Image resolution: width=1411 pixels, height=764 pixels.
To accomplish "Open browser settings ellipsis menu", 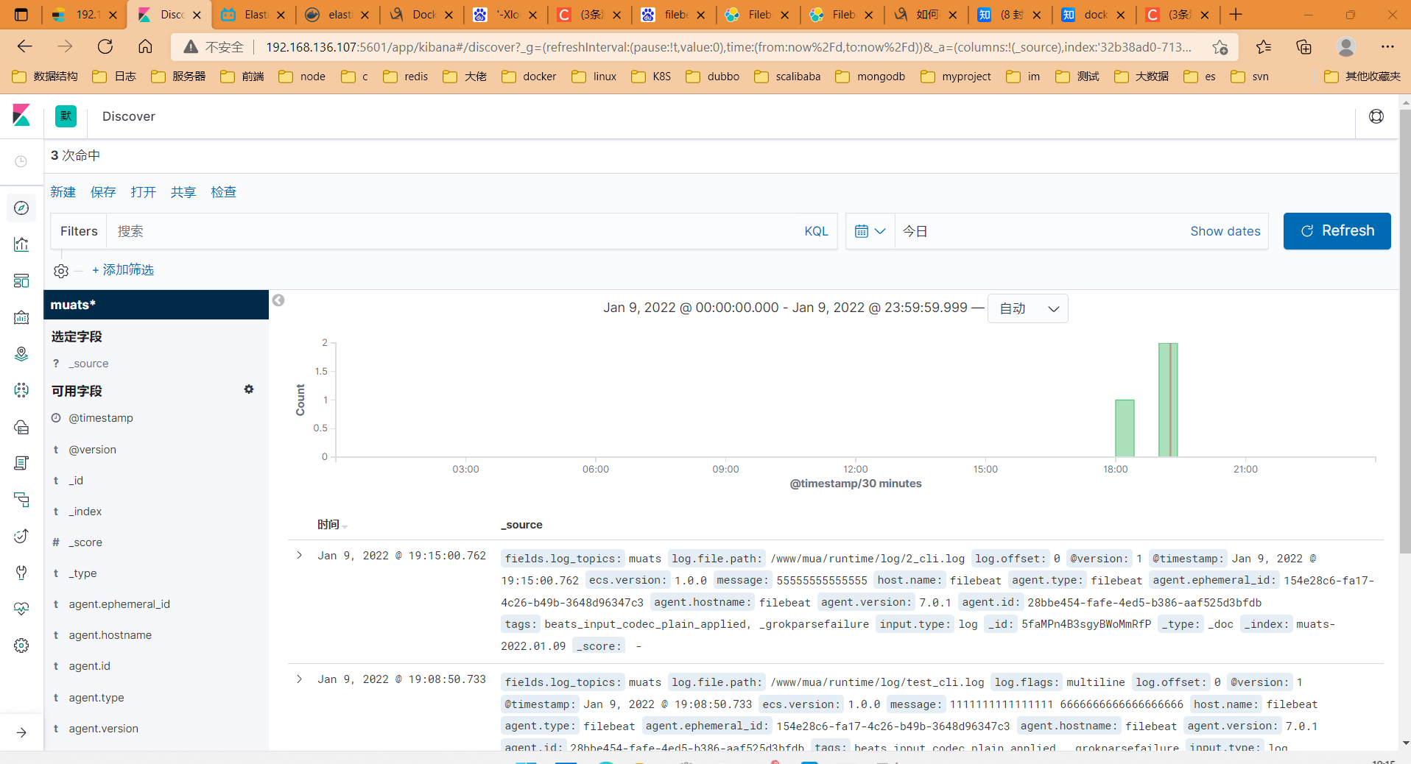I will 1387,47.
